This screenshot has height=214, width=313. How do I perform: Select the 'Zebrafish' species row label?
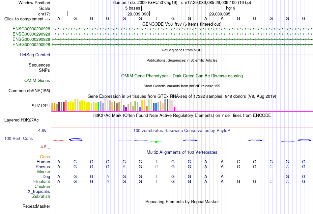point(41,197)
